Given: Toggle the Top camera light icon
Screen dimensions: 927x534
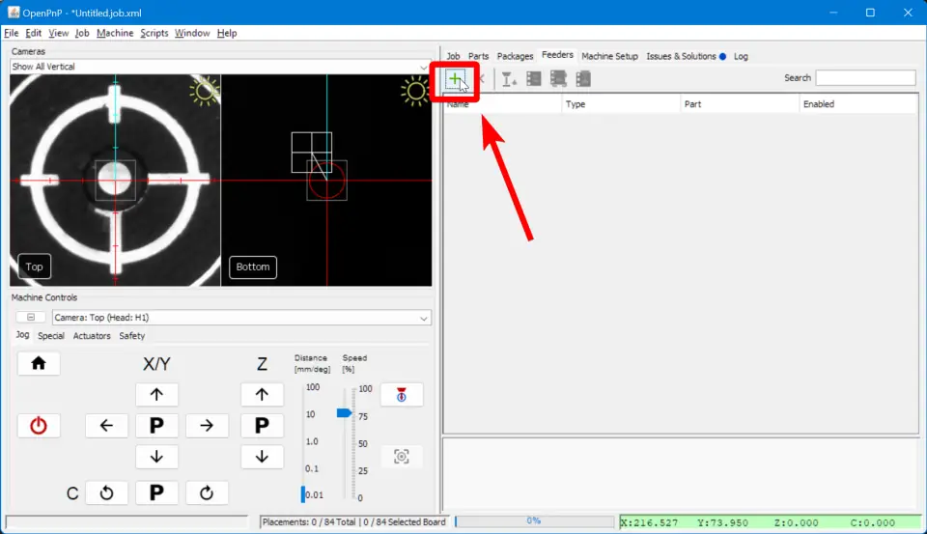Looking at the screenshot, I should (205, 91).
